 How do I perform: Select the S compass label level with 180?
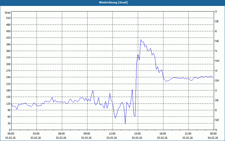[216, 91]
